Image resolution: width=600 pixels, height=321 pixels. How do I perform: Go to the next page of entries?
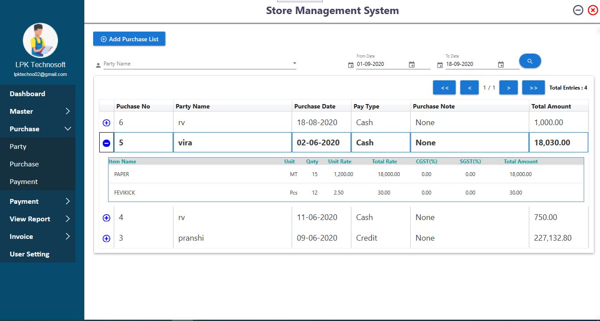pyautogui.click(x=508, y=88)
